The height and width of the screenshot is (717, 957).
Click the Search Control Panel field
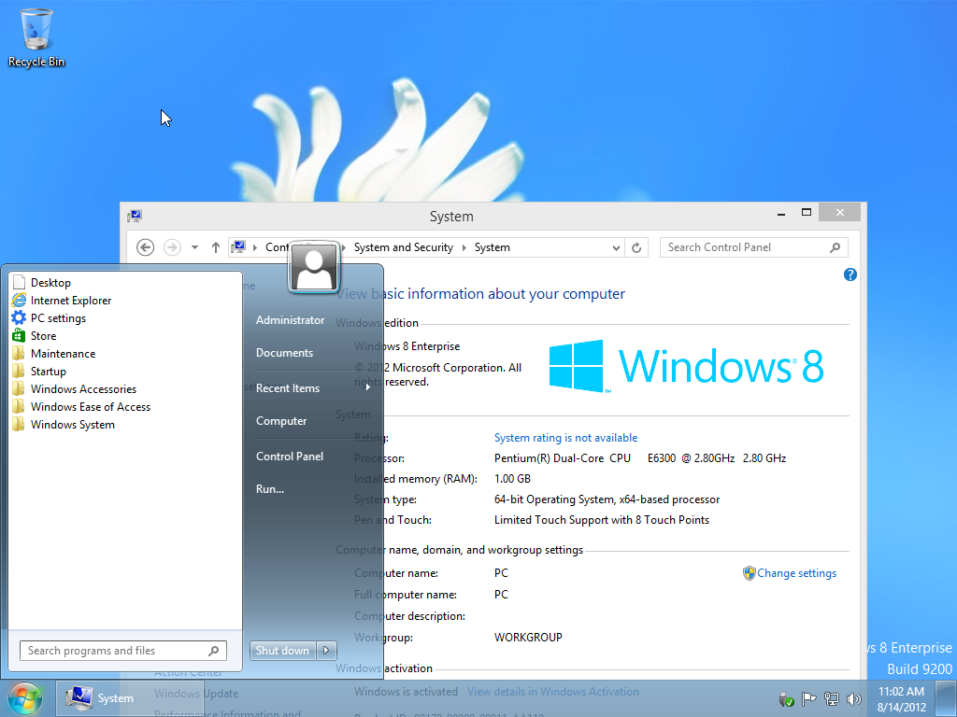(754, 246)
